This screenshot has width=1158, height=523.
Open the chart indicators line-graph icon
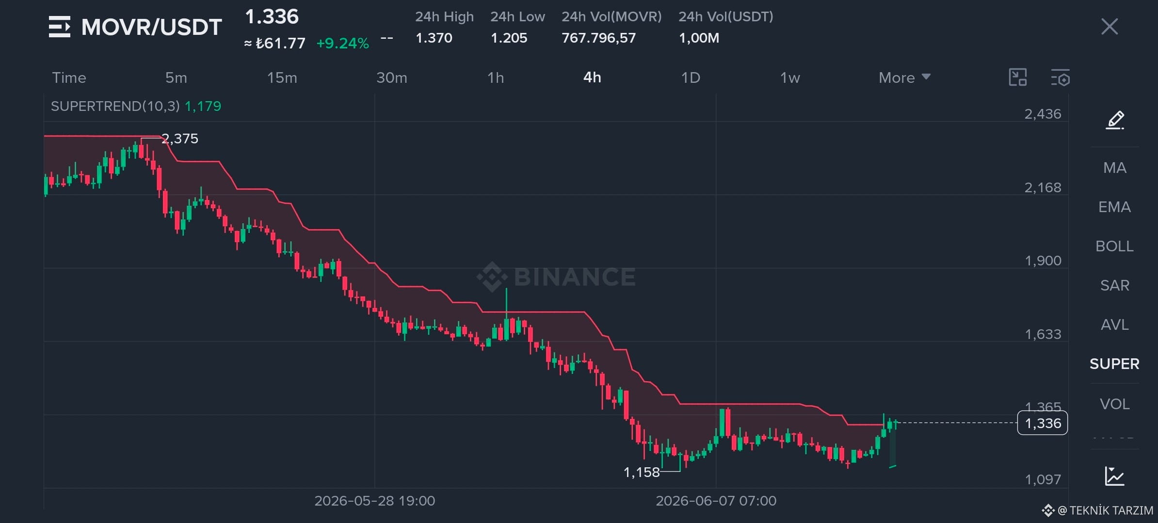[x=1115, y=476]
